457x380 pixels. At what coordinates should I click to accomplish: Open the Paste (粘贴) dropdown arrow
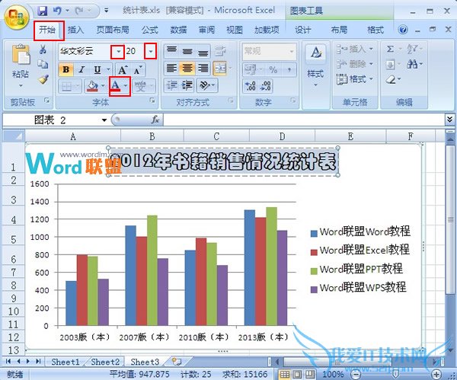click(21, 85)
